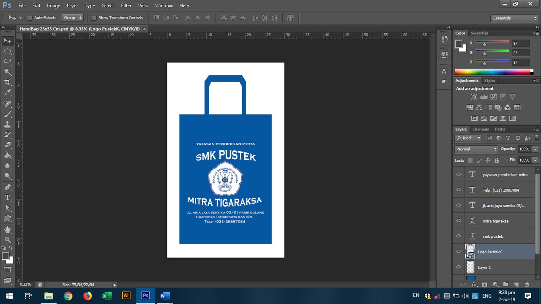Click the G value input field
Viewport: 541px width, 304px height.
pos(520,53)
